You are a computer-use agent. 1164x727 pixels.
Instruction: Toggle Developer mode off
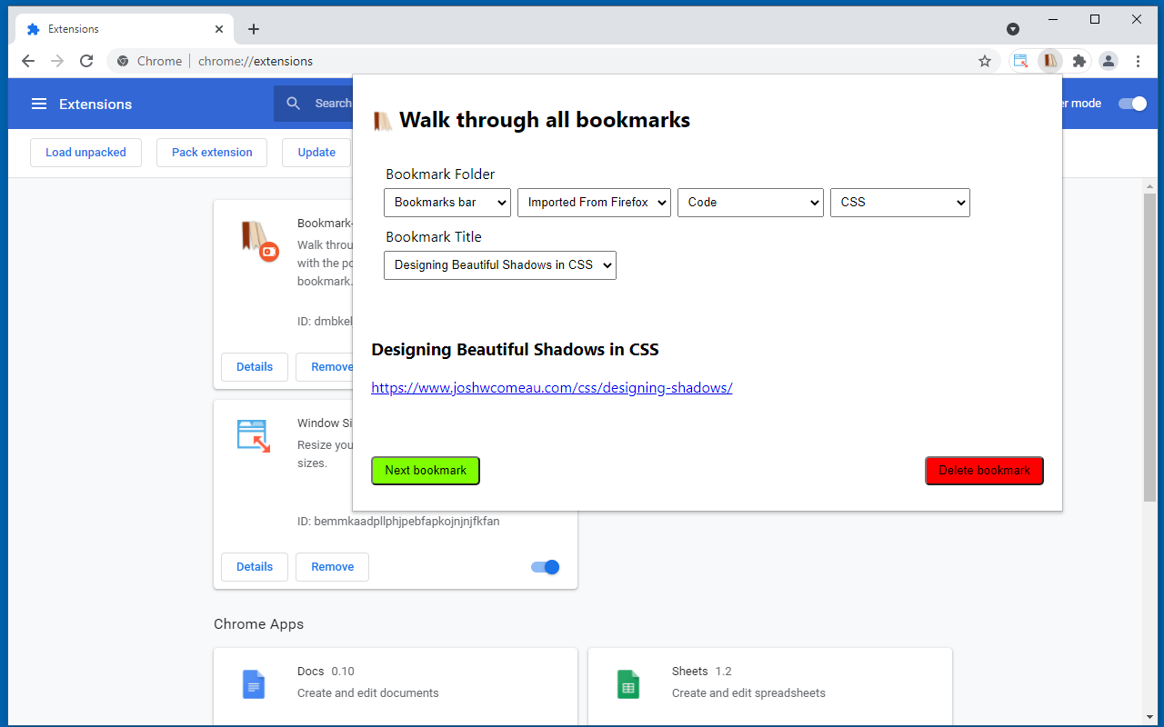(x=1131, y=104)
